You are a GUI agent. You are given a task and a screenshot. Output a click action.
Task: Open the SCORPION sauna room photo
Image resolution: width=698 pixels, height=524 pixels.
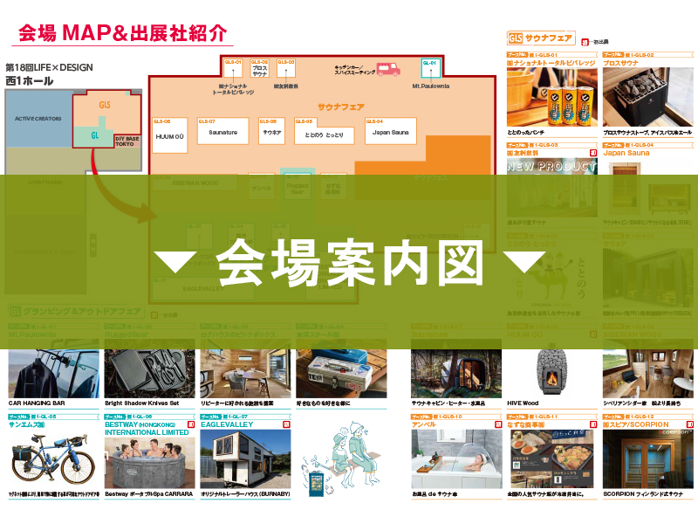(x=648, y=459)
